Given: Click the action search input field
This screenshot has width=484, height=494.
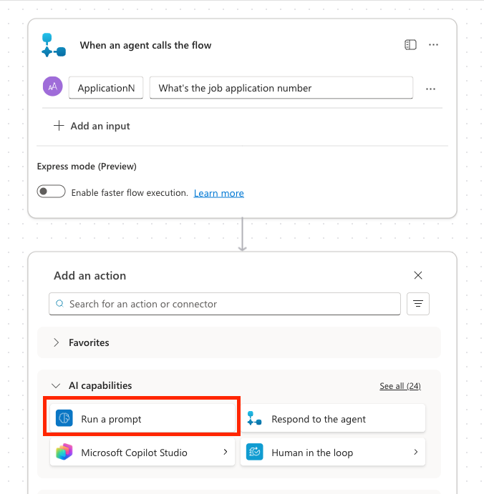Looking at the screenshot, I should point(225,304).
